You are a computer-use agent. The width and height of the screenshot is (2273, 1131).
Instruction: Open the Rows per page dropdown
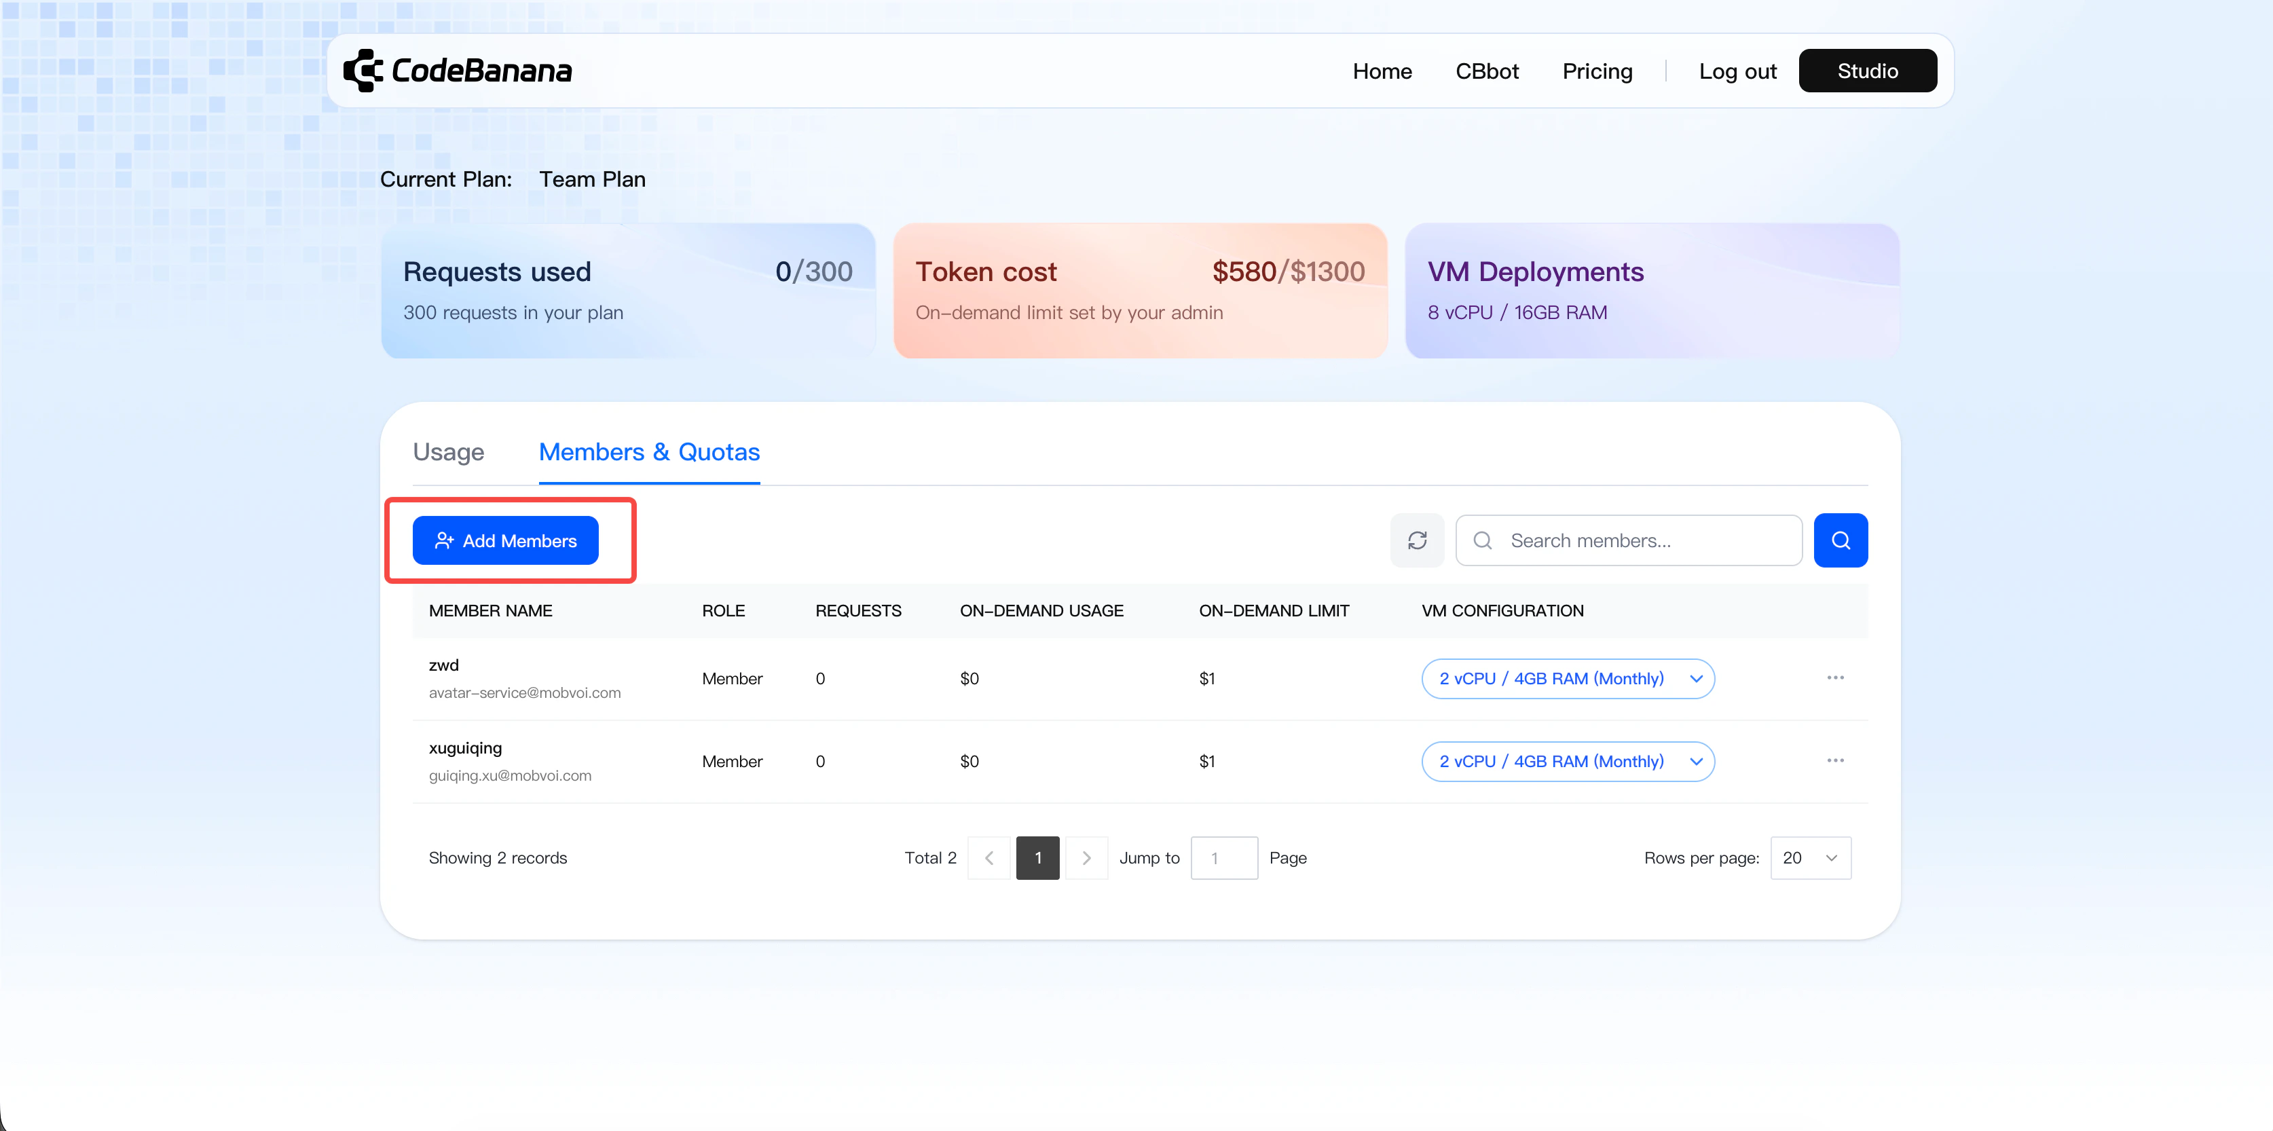tap(1810, 858)
